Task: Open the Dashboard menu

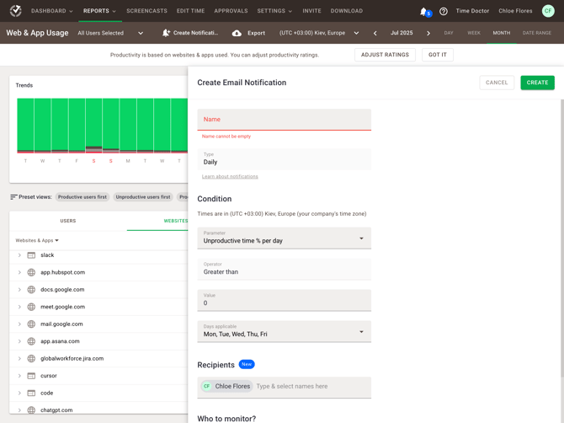Action: (x=52, y=11)
